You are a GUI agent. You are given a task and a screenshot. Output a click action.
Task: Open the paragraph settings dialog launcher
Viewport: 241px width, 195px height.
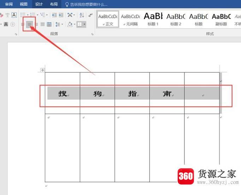click(x=92, y=34)
